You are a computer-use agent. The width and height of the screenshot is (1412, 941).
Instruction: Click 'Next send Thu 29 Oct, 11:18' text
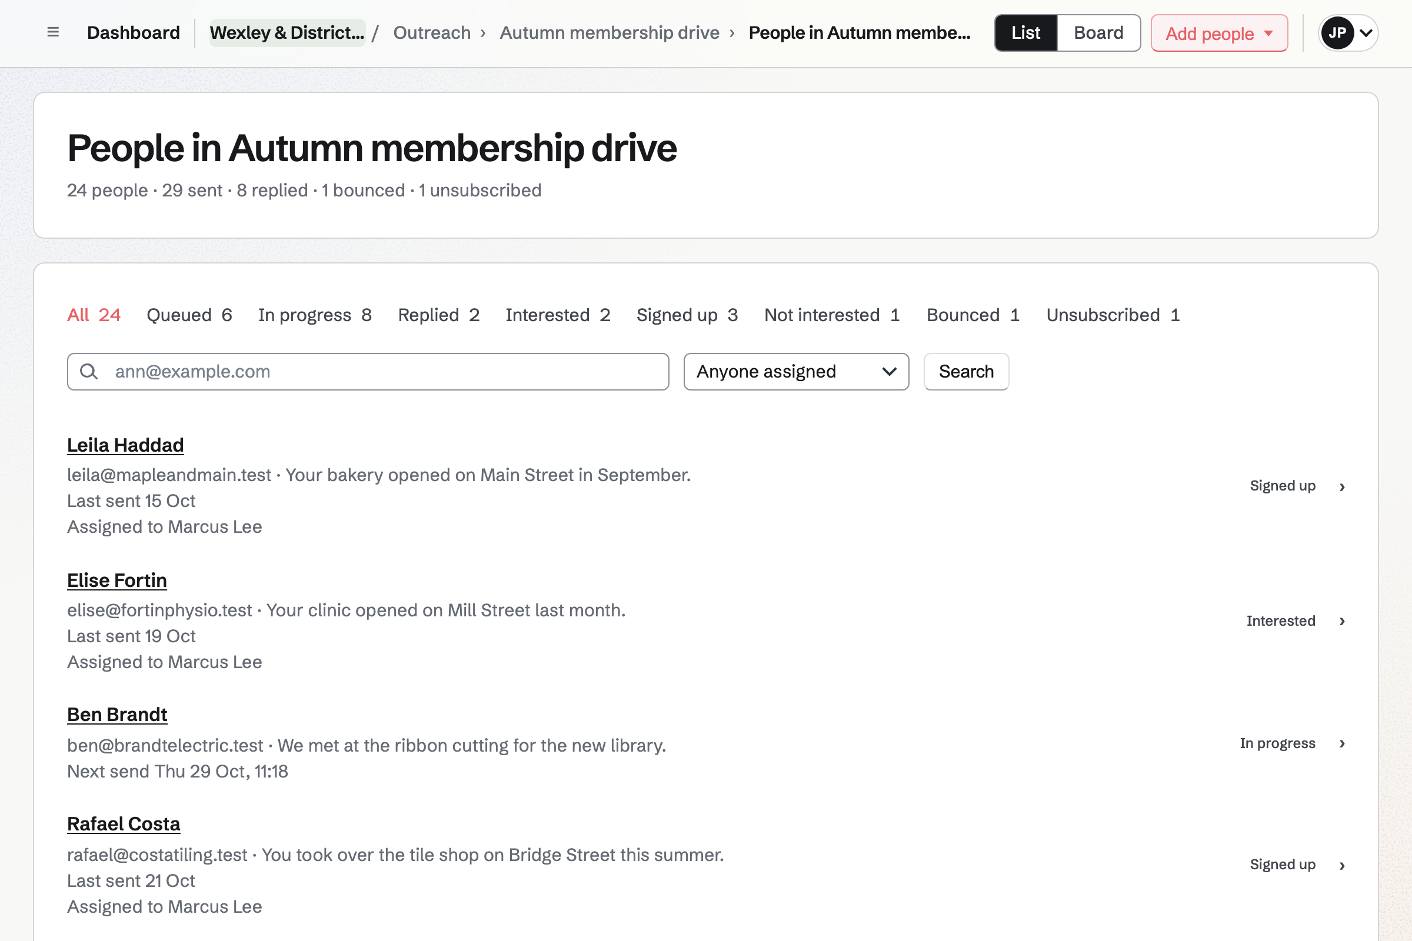(178, 771)
